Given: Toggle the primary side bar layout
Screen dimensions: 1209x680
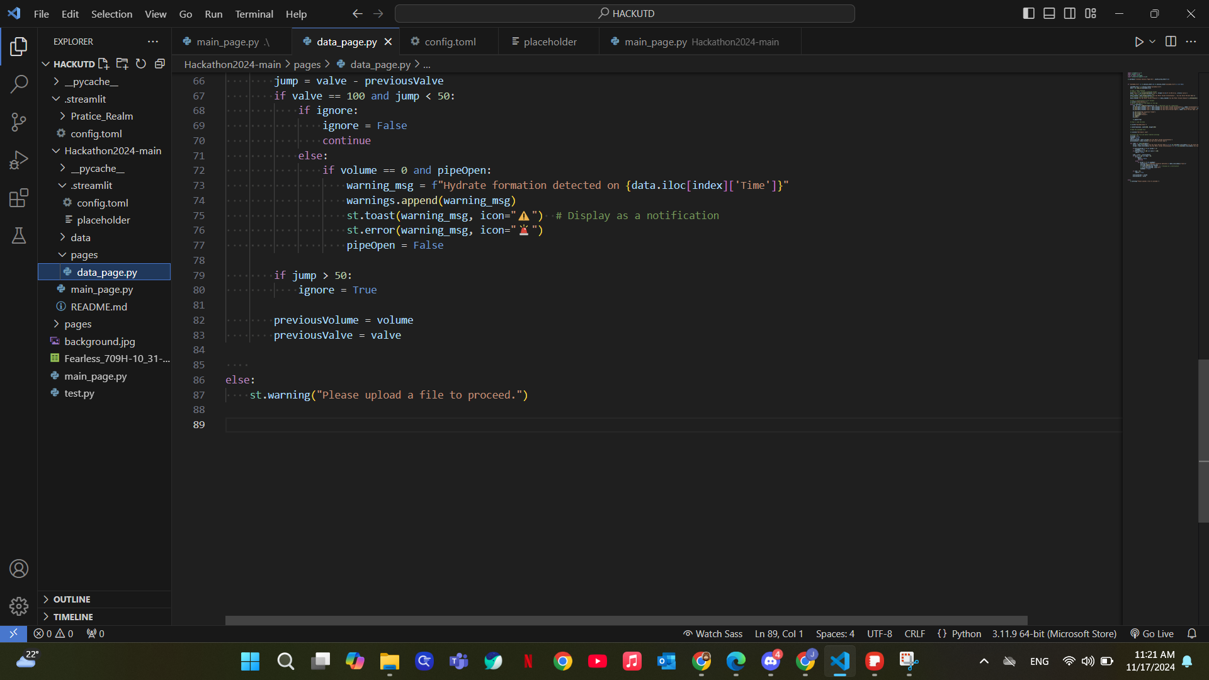Looking at the screenshot, I should click(1029, 13).
